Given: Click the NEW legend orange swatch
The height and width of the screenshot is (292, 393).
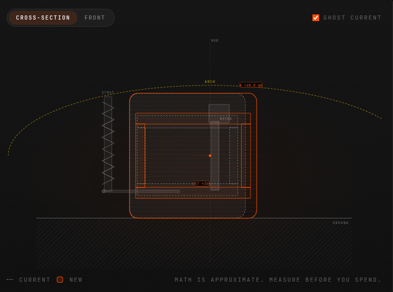Looking at the screenshot, I should pyautogui.click(x=60, y=280).
